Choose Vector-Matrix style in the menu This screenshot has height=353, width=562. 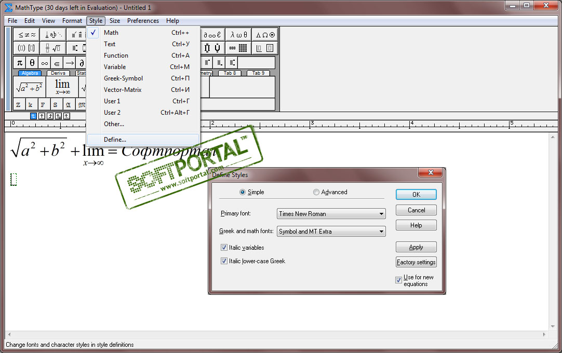(x=143, y=90)
